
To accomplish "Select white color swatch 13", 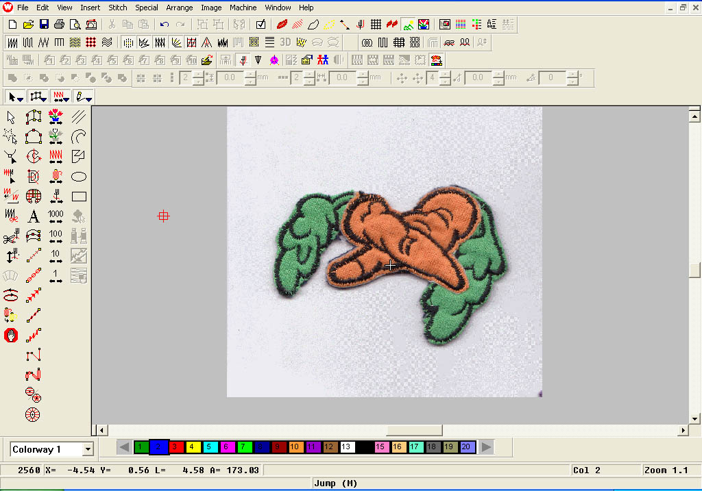I will 348,446.
